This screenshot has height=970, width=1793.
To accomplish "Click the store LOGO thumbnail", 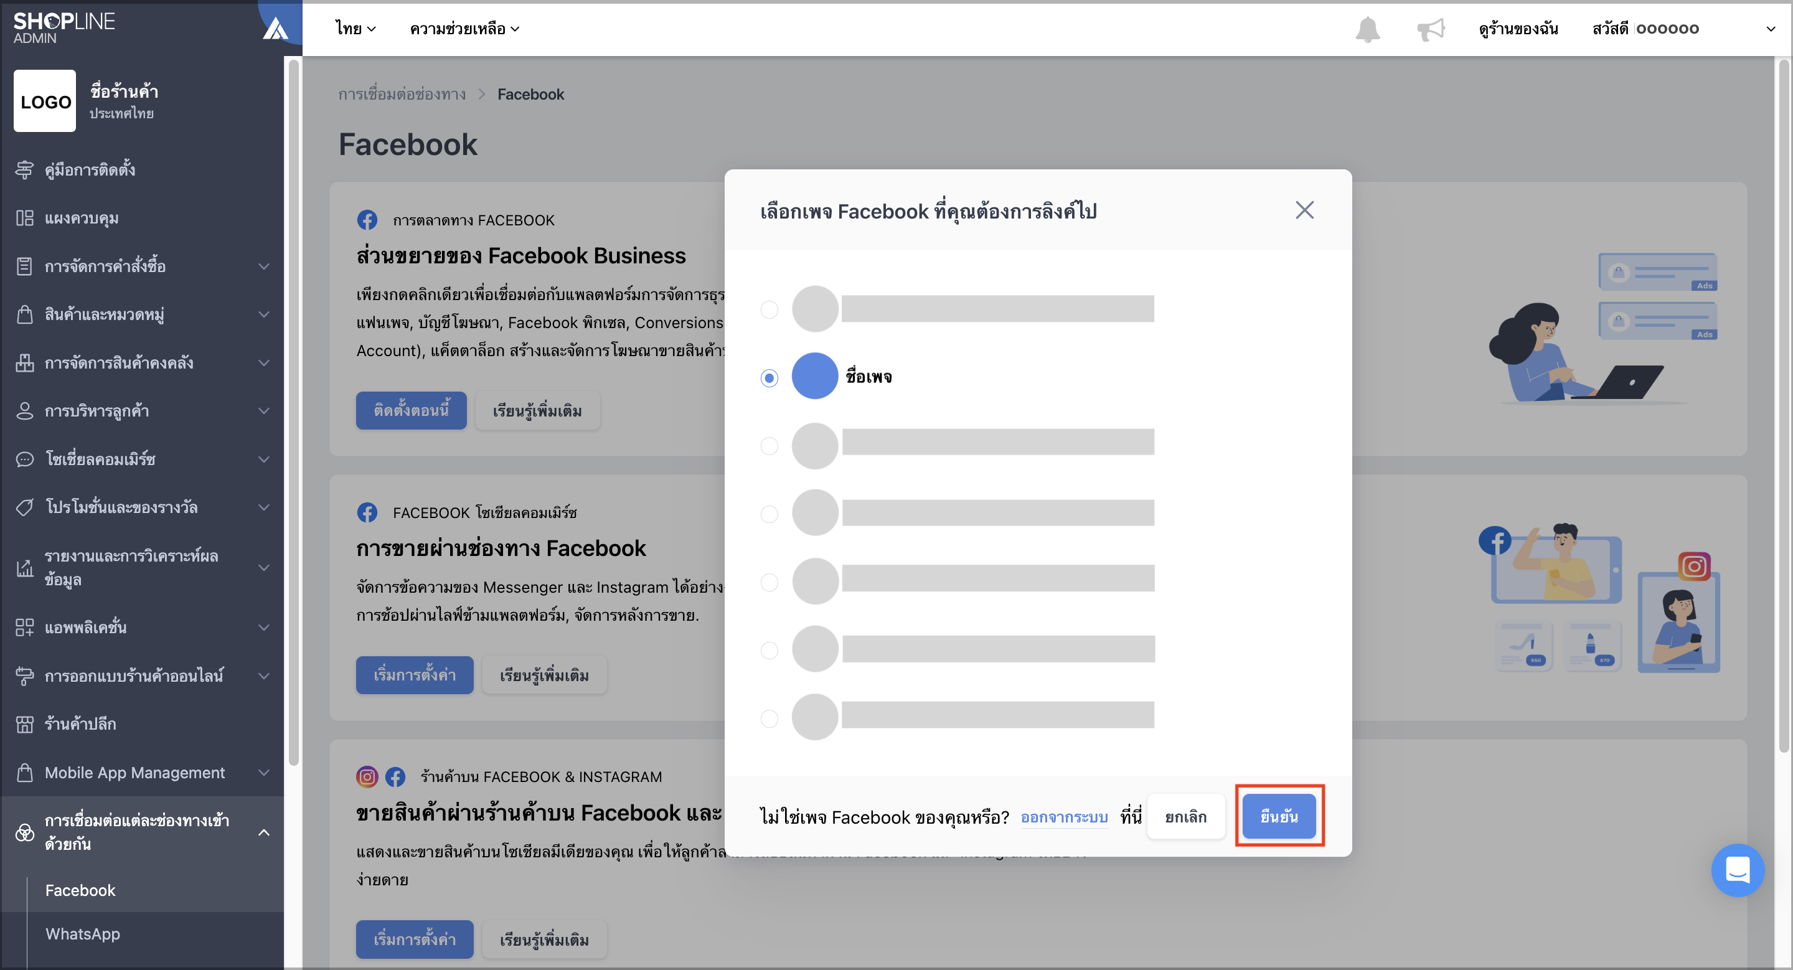I will [45, 101].
